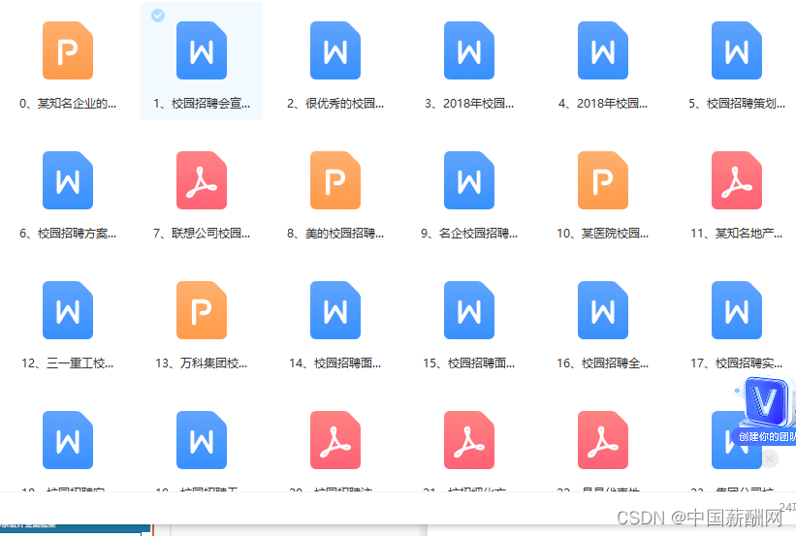Select file name text 1、校园招聘会宣...

click(202, 104)
